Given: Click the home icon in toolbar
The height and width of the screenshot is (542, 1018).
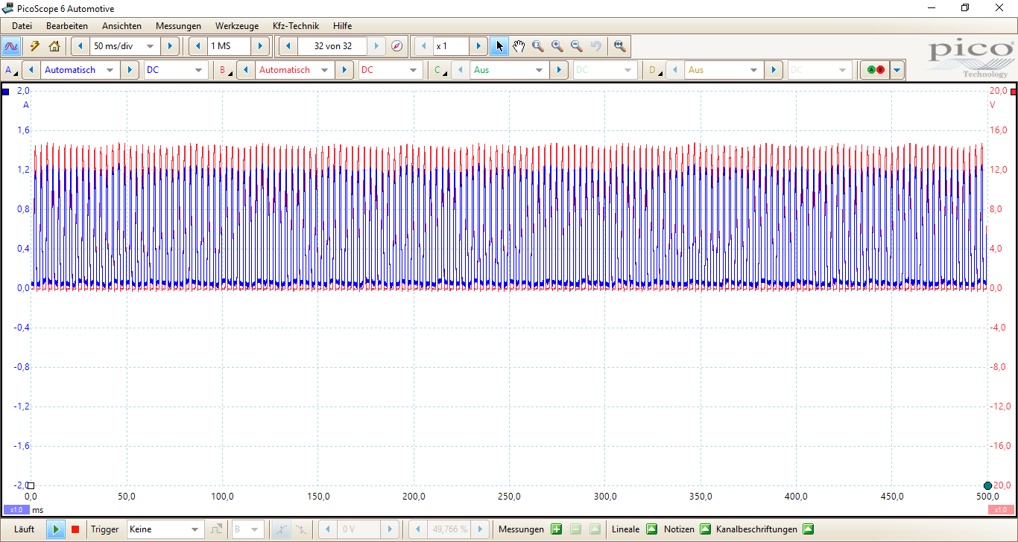Looking at the screenshot, I should pyautogui.click(x=54, y=46).
